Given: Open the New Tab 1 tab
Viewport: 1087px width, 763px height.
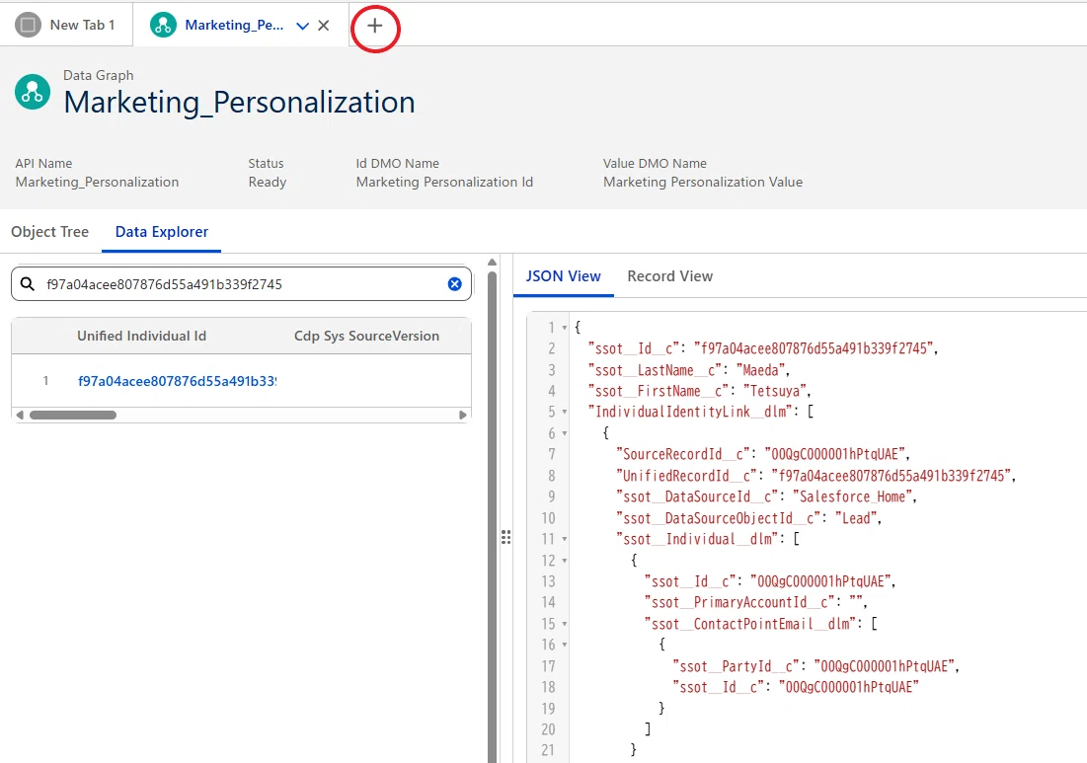Looking at the screenshot, I should (x=66, y=25).
